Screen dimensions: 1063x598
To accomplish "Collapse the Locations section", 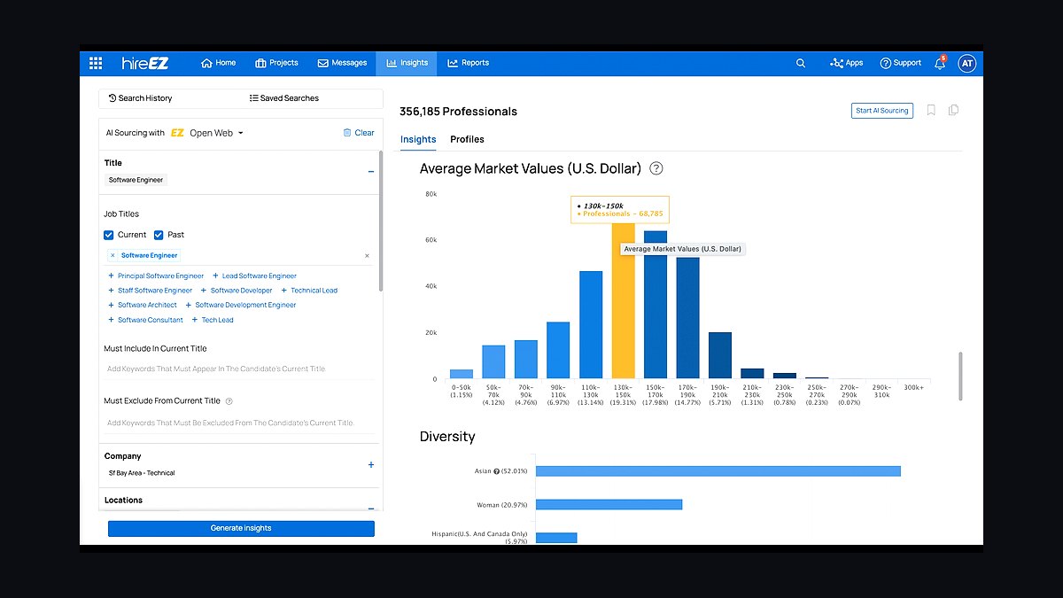I will pos(371,509).
